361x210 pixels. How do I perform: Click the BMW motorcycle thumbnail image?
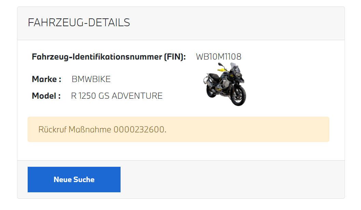(x=225, y=84)
